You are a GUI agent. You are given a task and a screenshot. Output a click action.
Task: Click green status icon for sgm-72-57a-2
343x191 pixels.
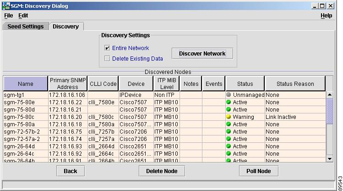[229, 139]
